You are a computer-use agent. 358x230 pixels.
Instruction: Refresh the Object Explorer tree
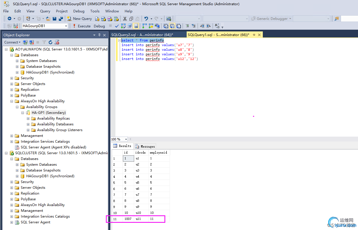coord(50,42)
